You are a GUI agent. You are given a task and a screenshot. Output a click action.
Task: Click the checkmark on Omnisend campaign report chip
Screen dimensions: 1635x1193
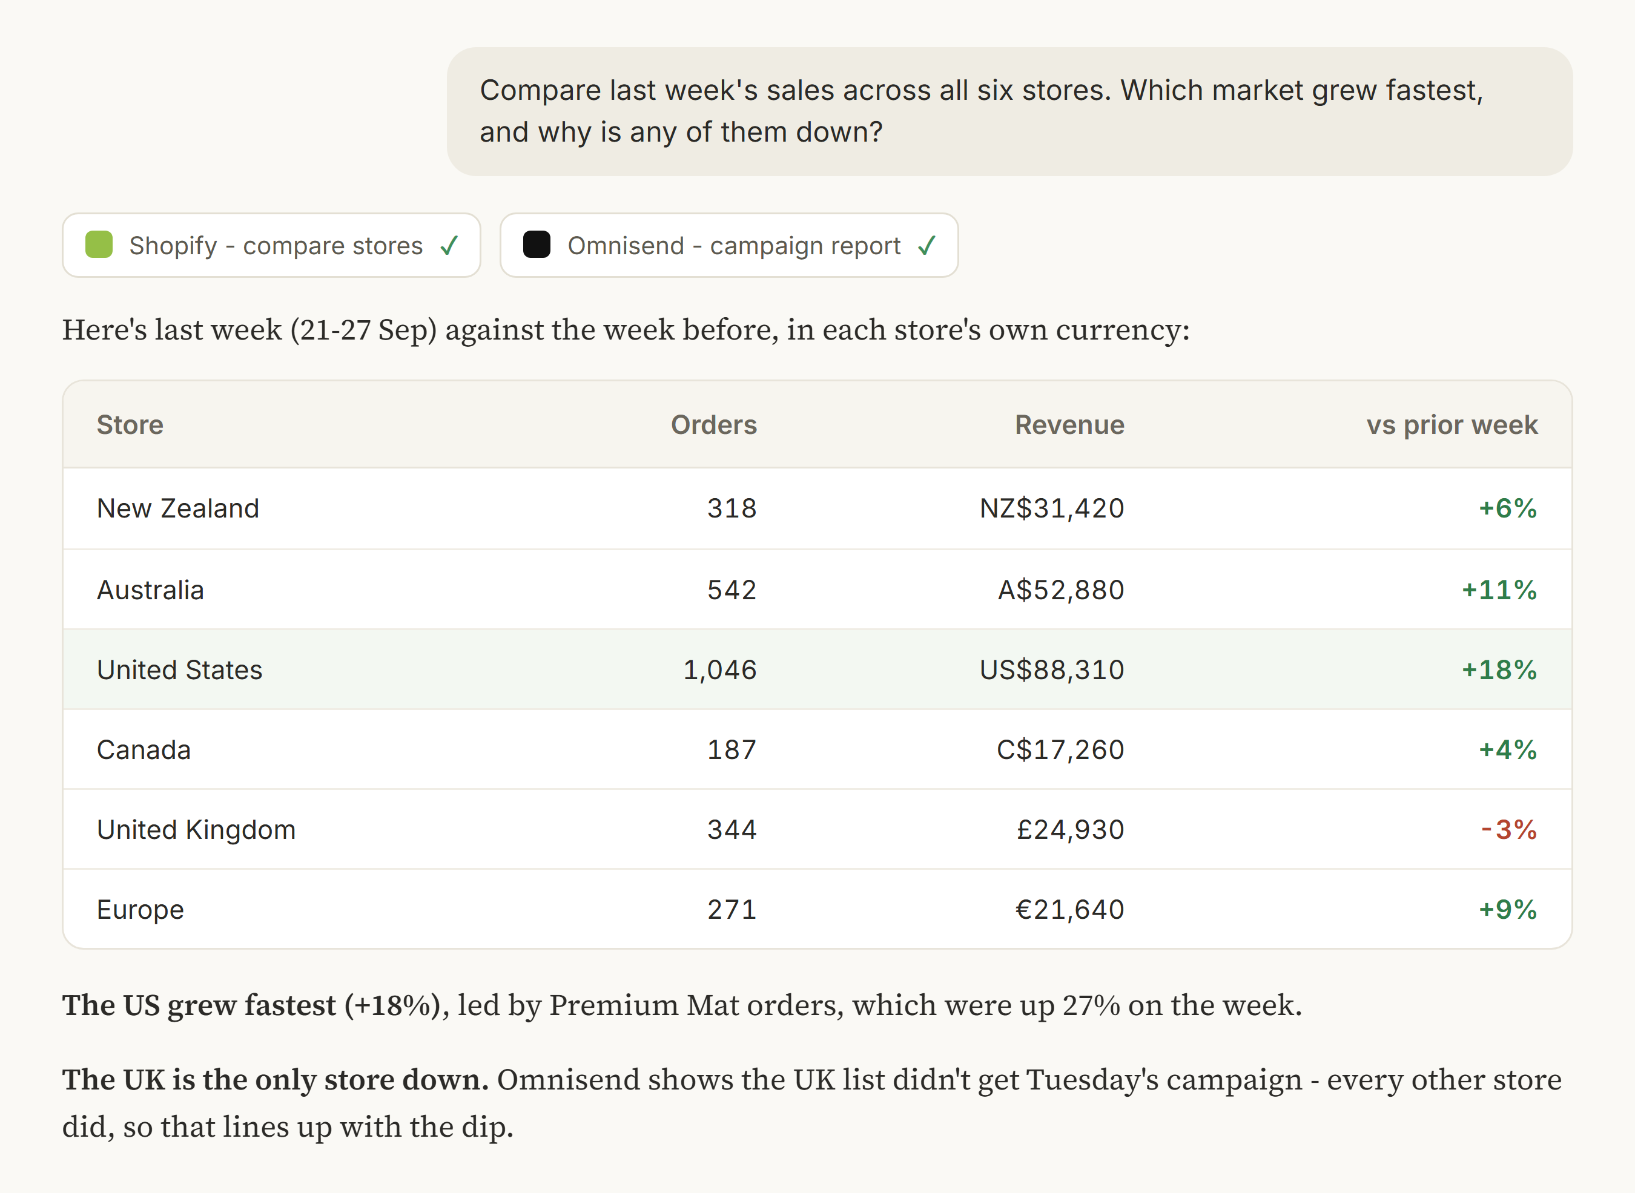[x=926, y=246]
